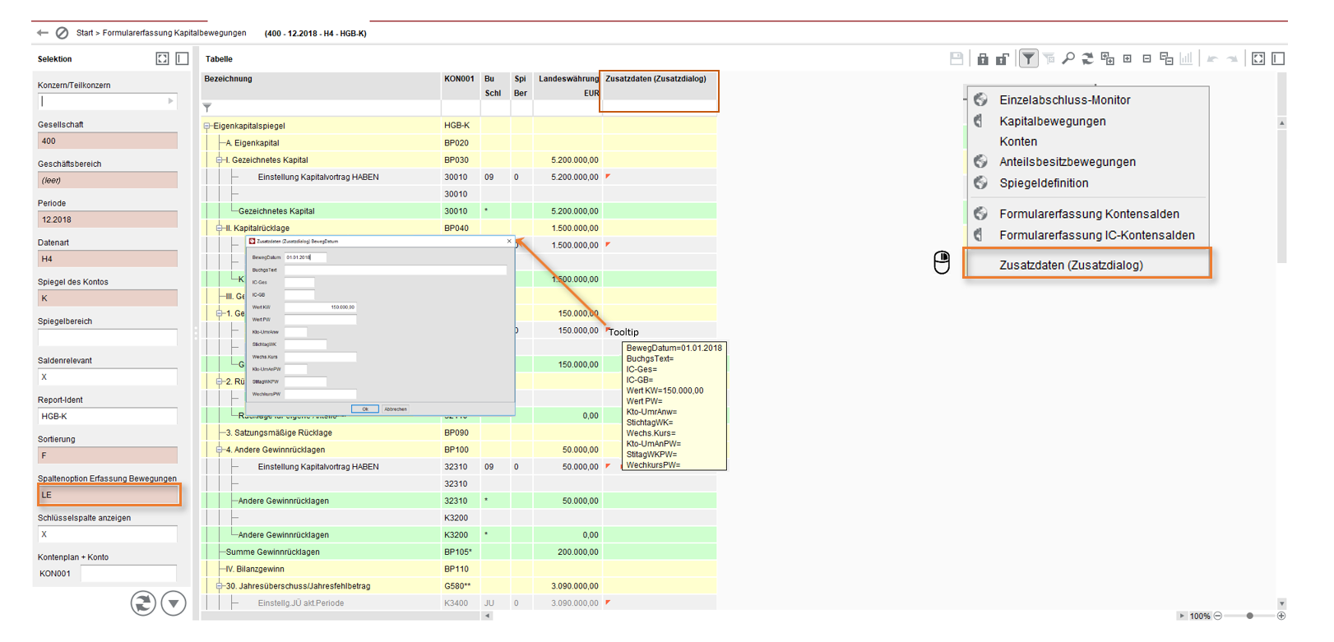Maximize the Selektion panel
Viewport: 1334px width, 642px height.
[x=162, y=58]
